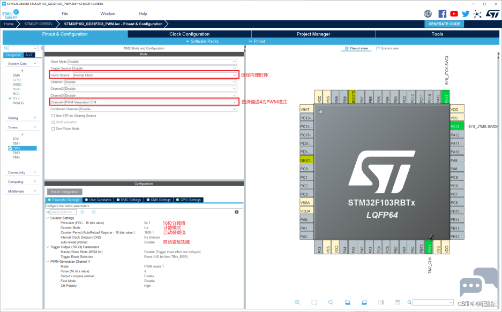Click the Reset Configuration button
The width and height of the screenshot is (502, 312).
(65, 192)
